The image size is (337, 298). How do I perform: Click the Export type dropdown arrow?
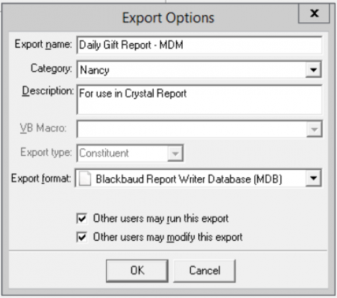tap(175, 154)
